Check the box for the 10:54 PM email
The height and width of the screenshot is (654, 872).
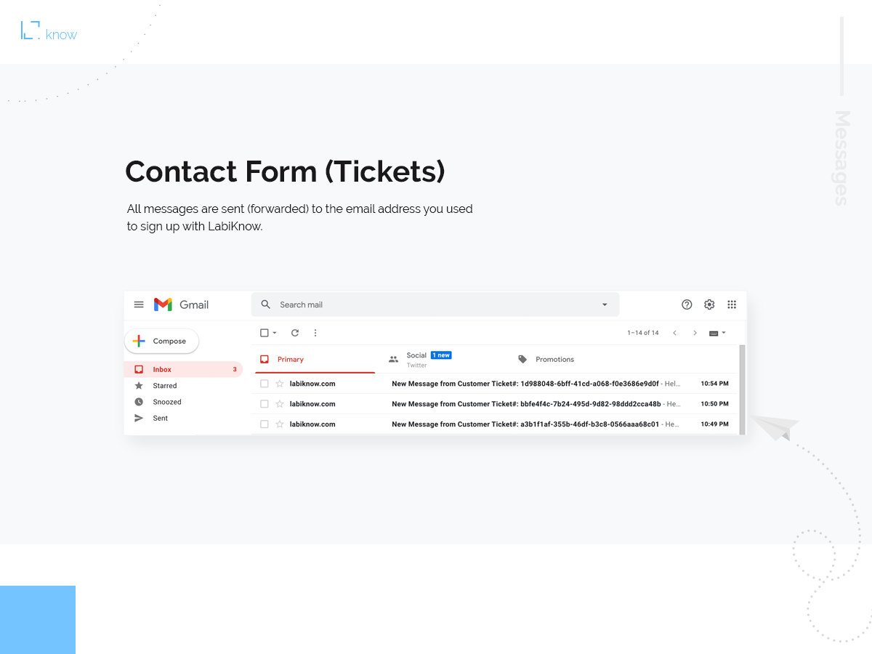pos(265,384)
